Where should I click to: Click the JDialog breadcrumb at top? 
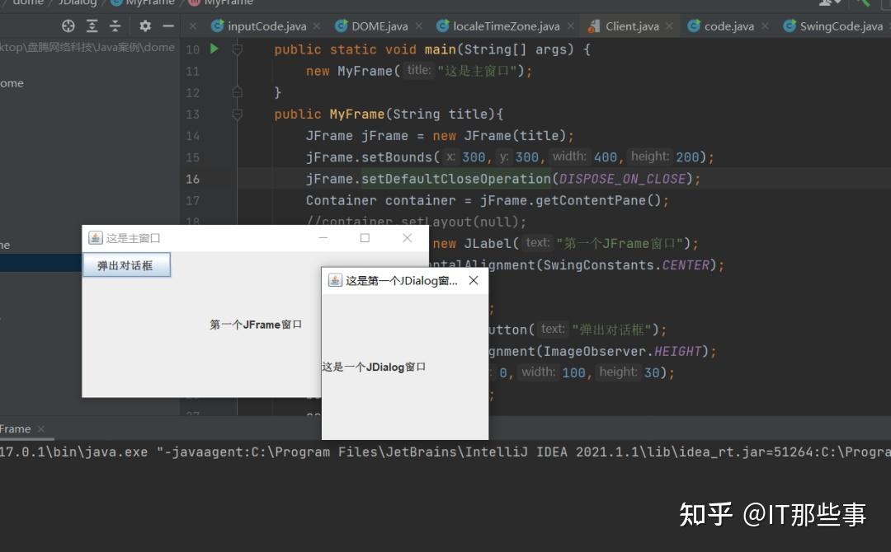pos(78,2)
